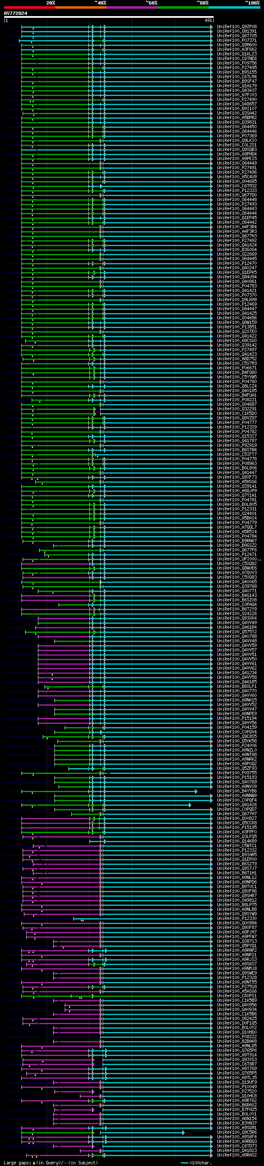The image size is (264, 1166).
Task: Select hit label UniRef100_C0PAQ4
Action: coord(237,604)
